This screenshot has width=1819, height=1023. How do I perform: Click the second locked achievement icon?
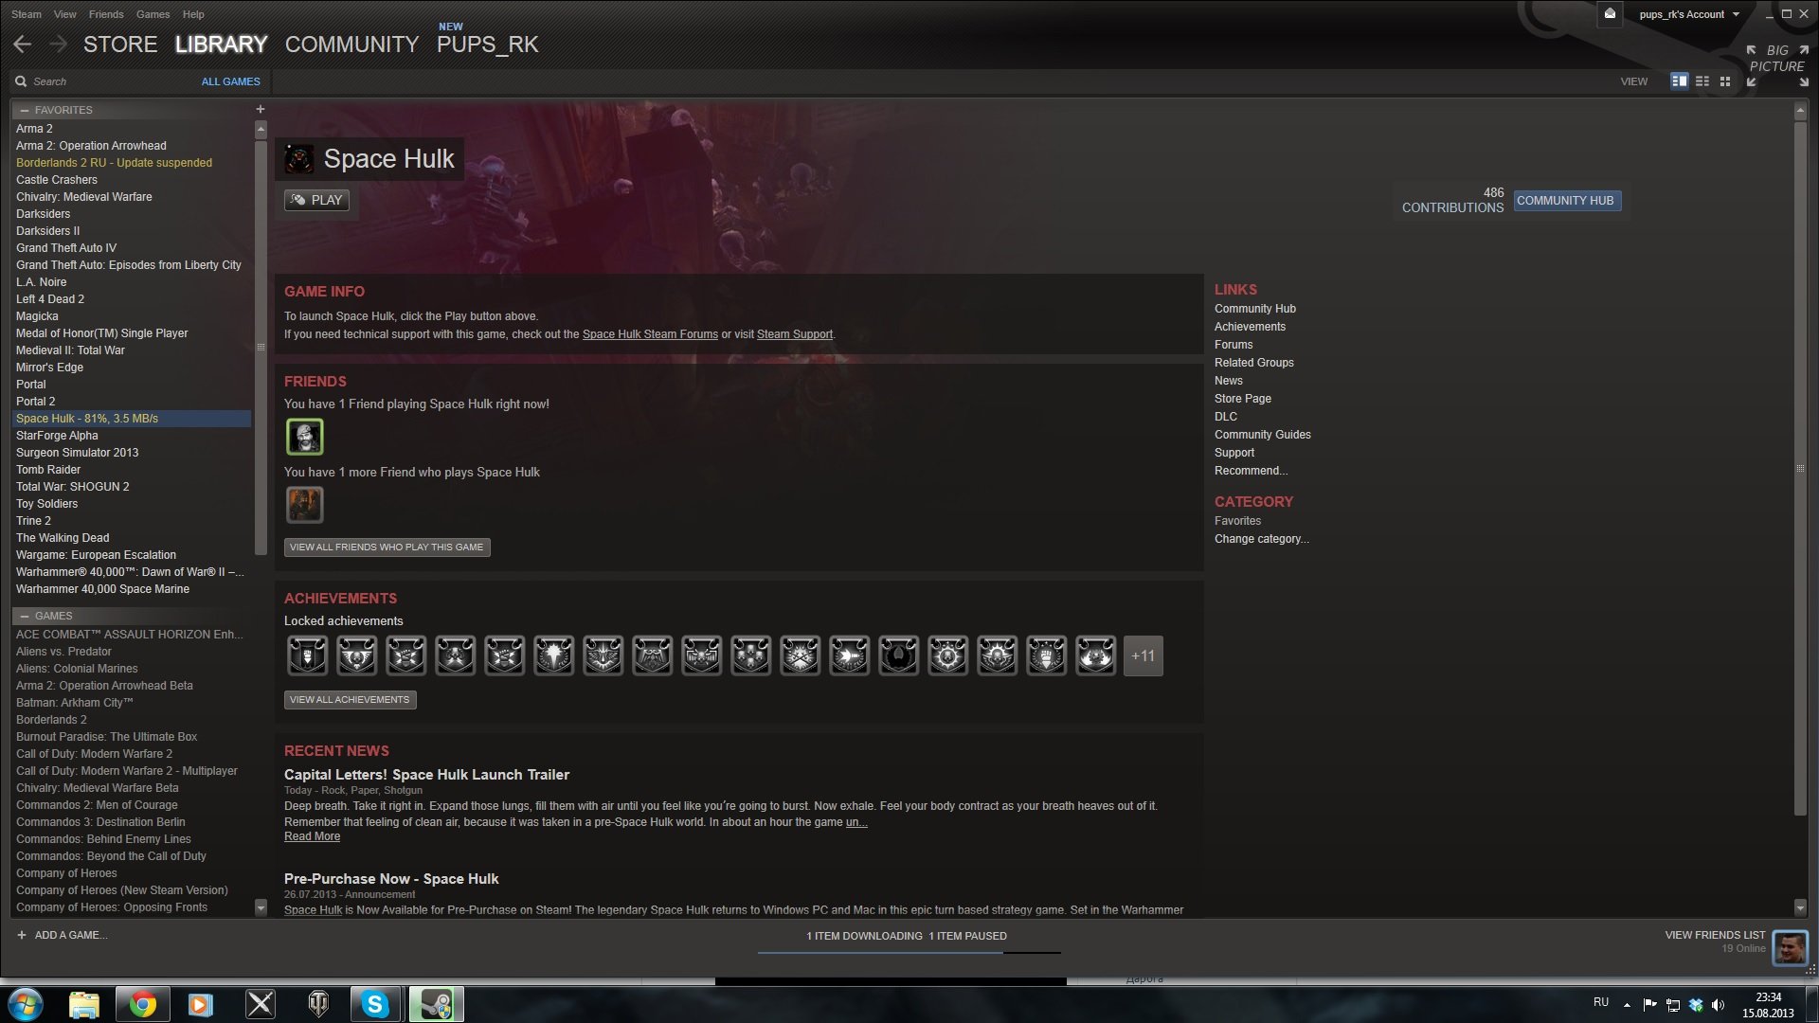point(357,655)
